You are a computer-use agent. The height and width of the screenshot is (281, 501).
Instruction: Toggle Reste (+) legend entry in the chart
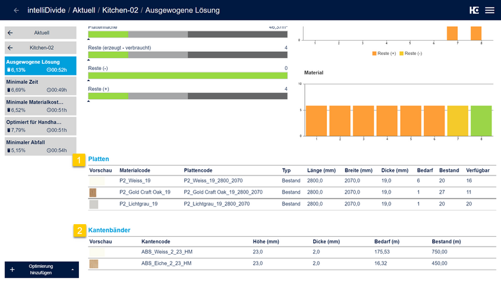383,54
